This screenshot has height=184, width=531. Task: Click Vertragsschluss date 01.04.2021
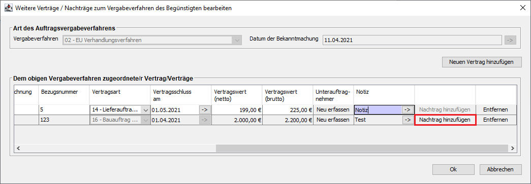(x=175, y=120)
